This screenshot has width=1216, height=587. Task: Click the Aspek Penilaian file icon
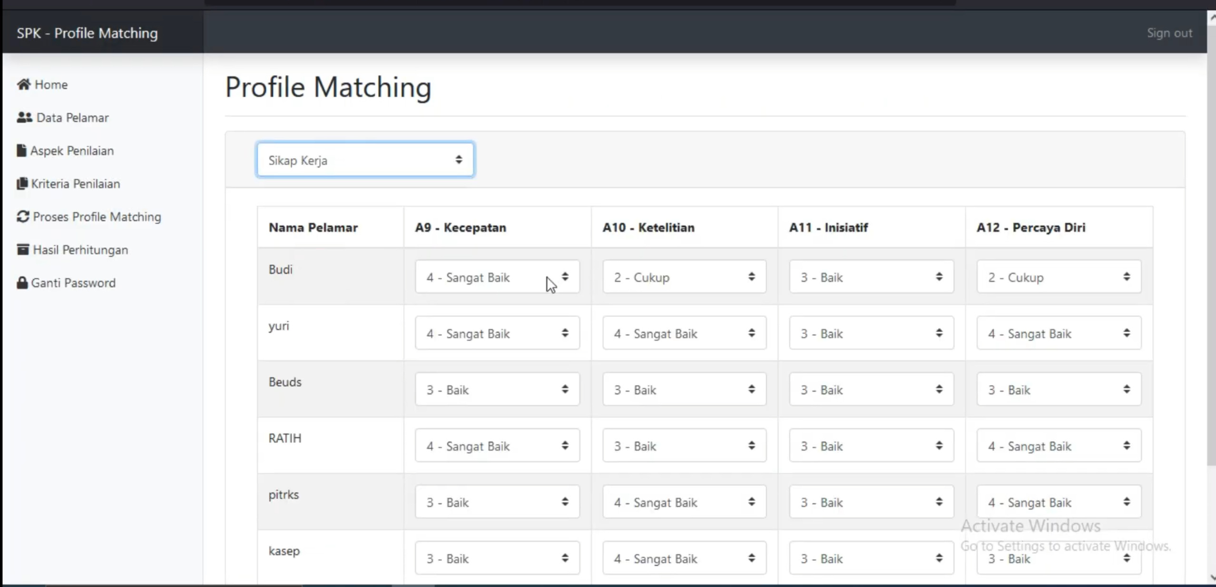click(21, 150)
